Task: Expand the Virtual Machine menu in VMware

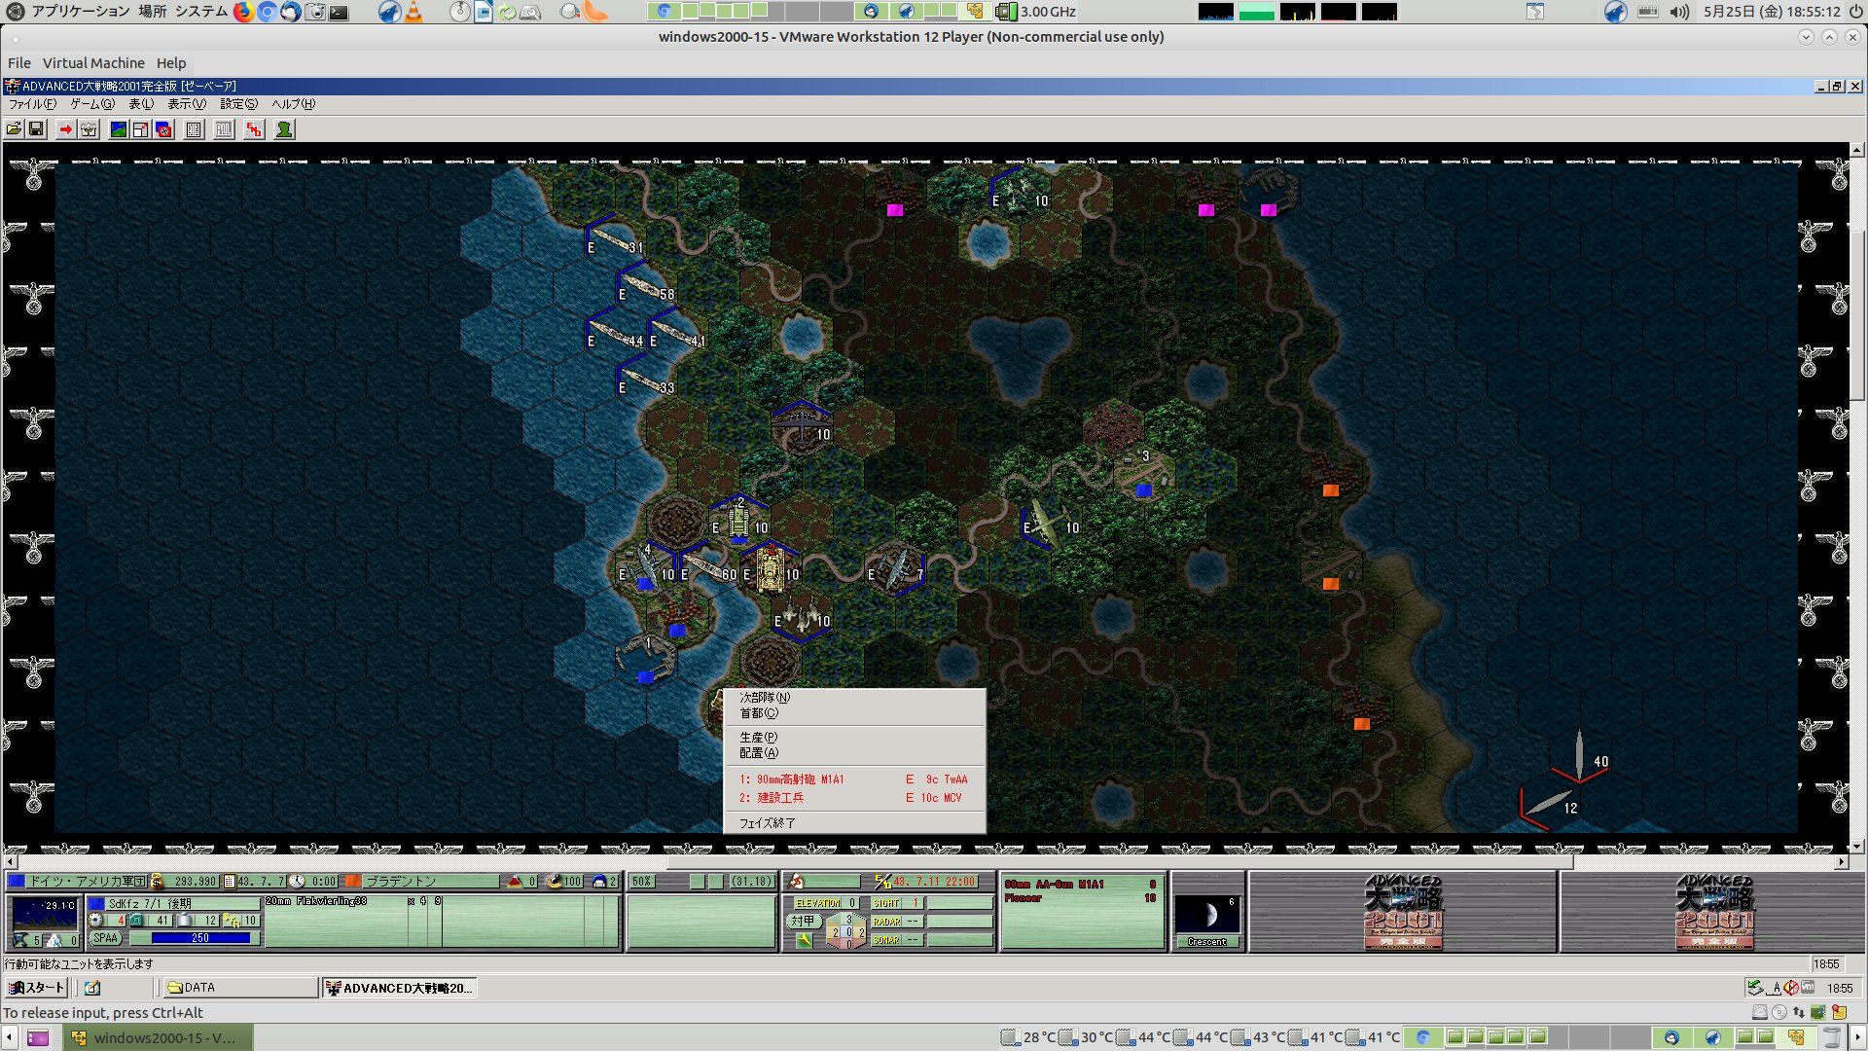Action: (93, 62)
